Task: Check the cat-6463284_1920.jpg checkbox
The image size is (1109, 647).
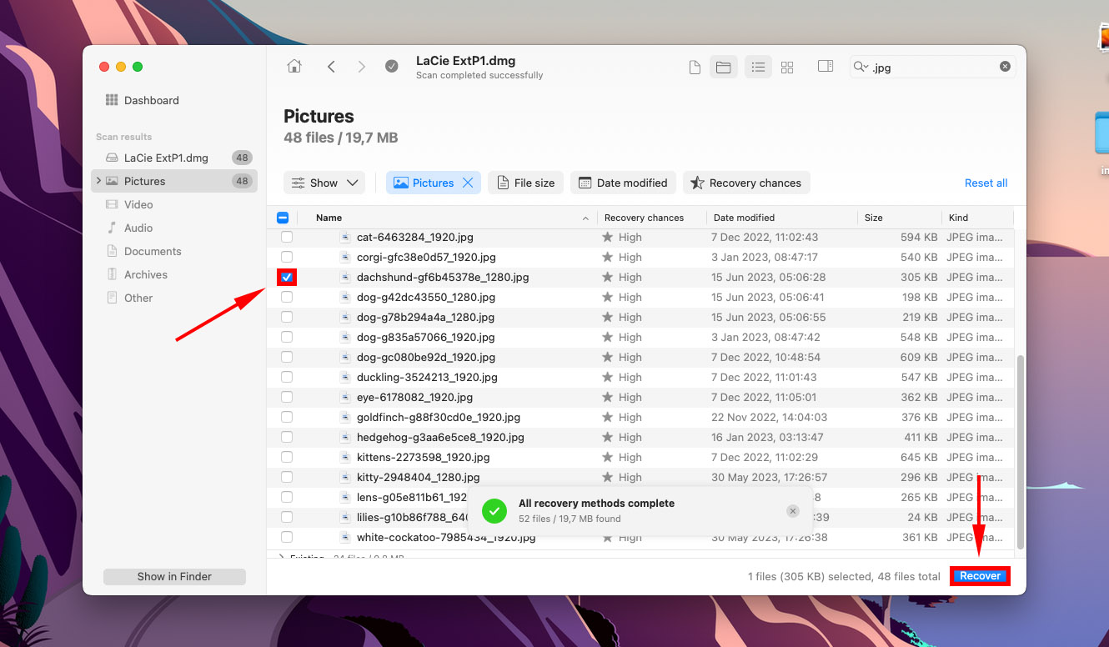Action: coord(287,237)
